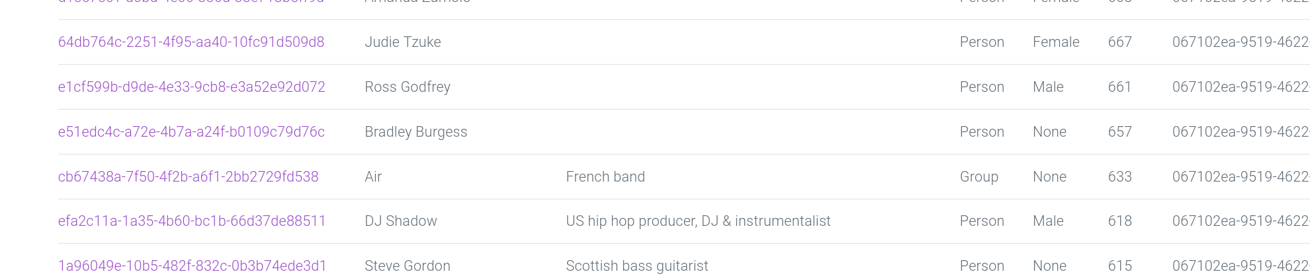Select the Bradley Burgess name cell
1310x278 pixels.
coord(416,132)
